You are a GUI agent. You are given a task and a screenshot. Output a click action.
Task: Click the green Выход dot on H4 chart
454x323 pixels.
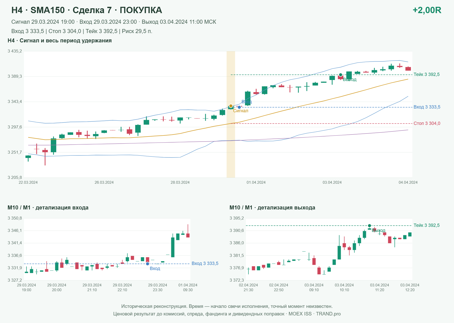341,75
